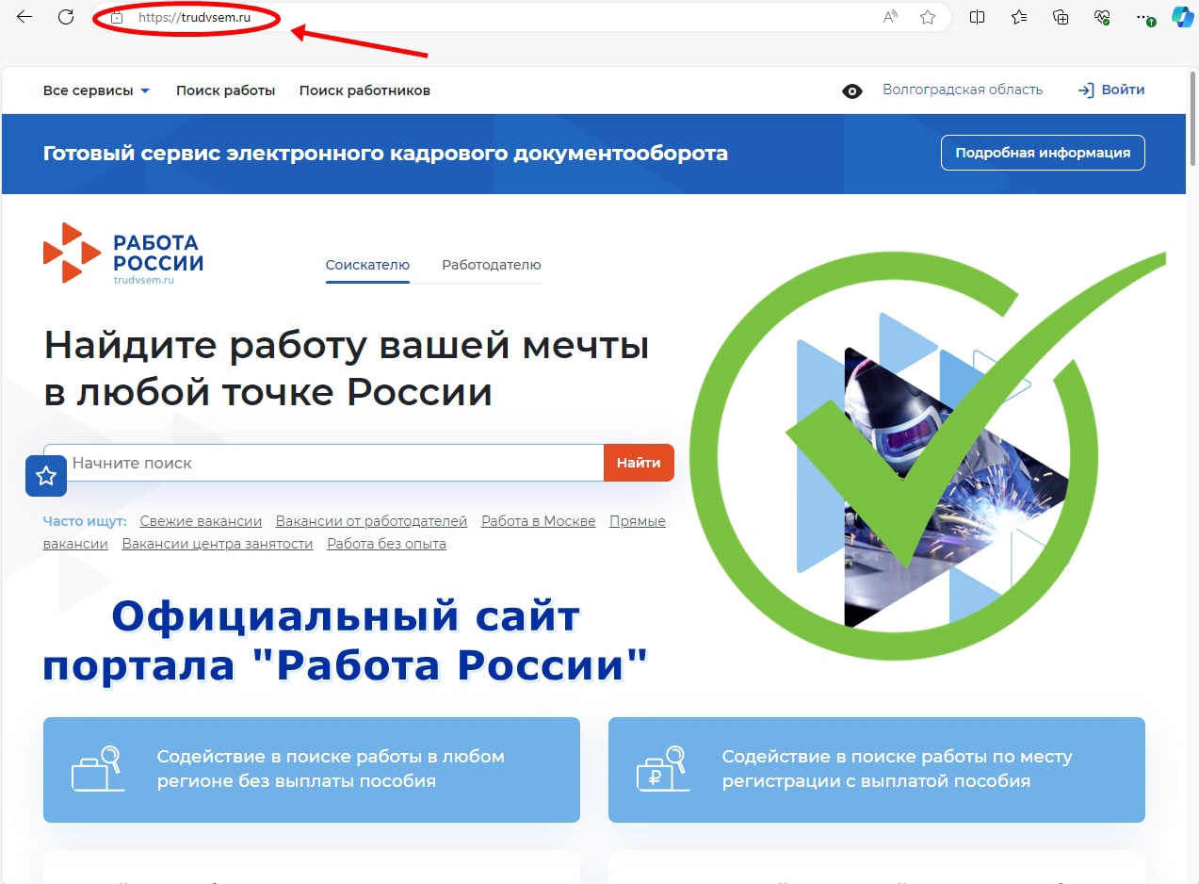Add page to favorites with star icon
Viewport: 1199px width, 884px height.
click(928, 17)
